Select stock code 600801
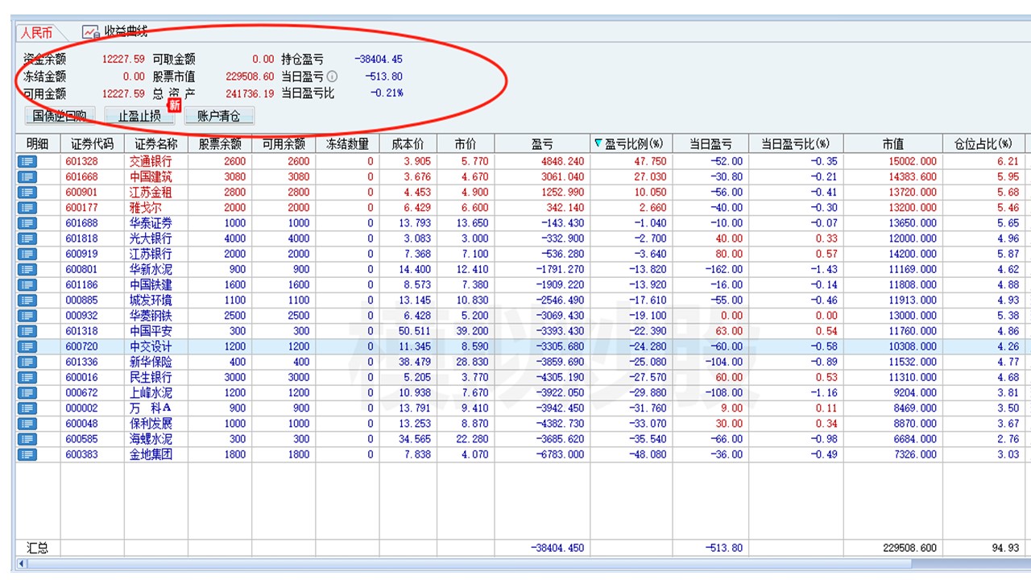Viewport: 1031px width, 580px height. click(81, 269)
